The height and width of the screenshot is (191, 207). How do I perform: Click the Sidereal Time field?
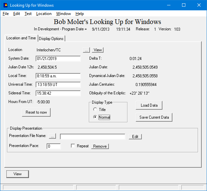[58, 93]
